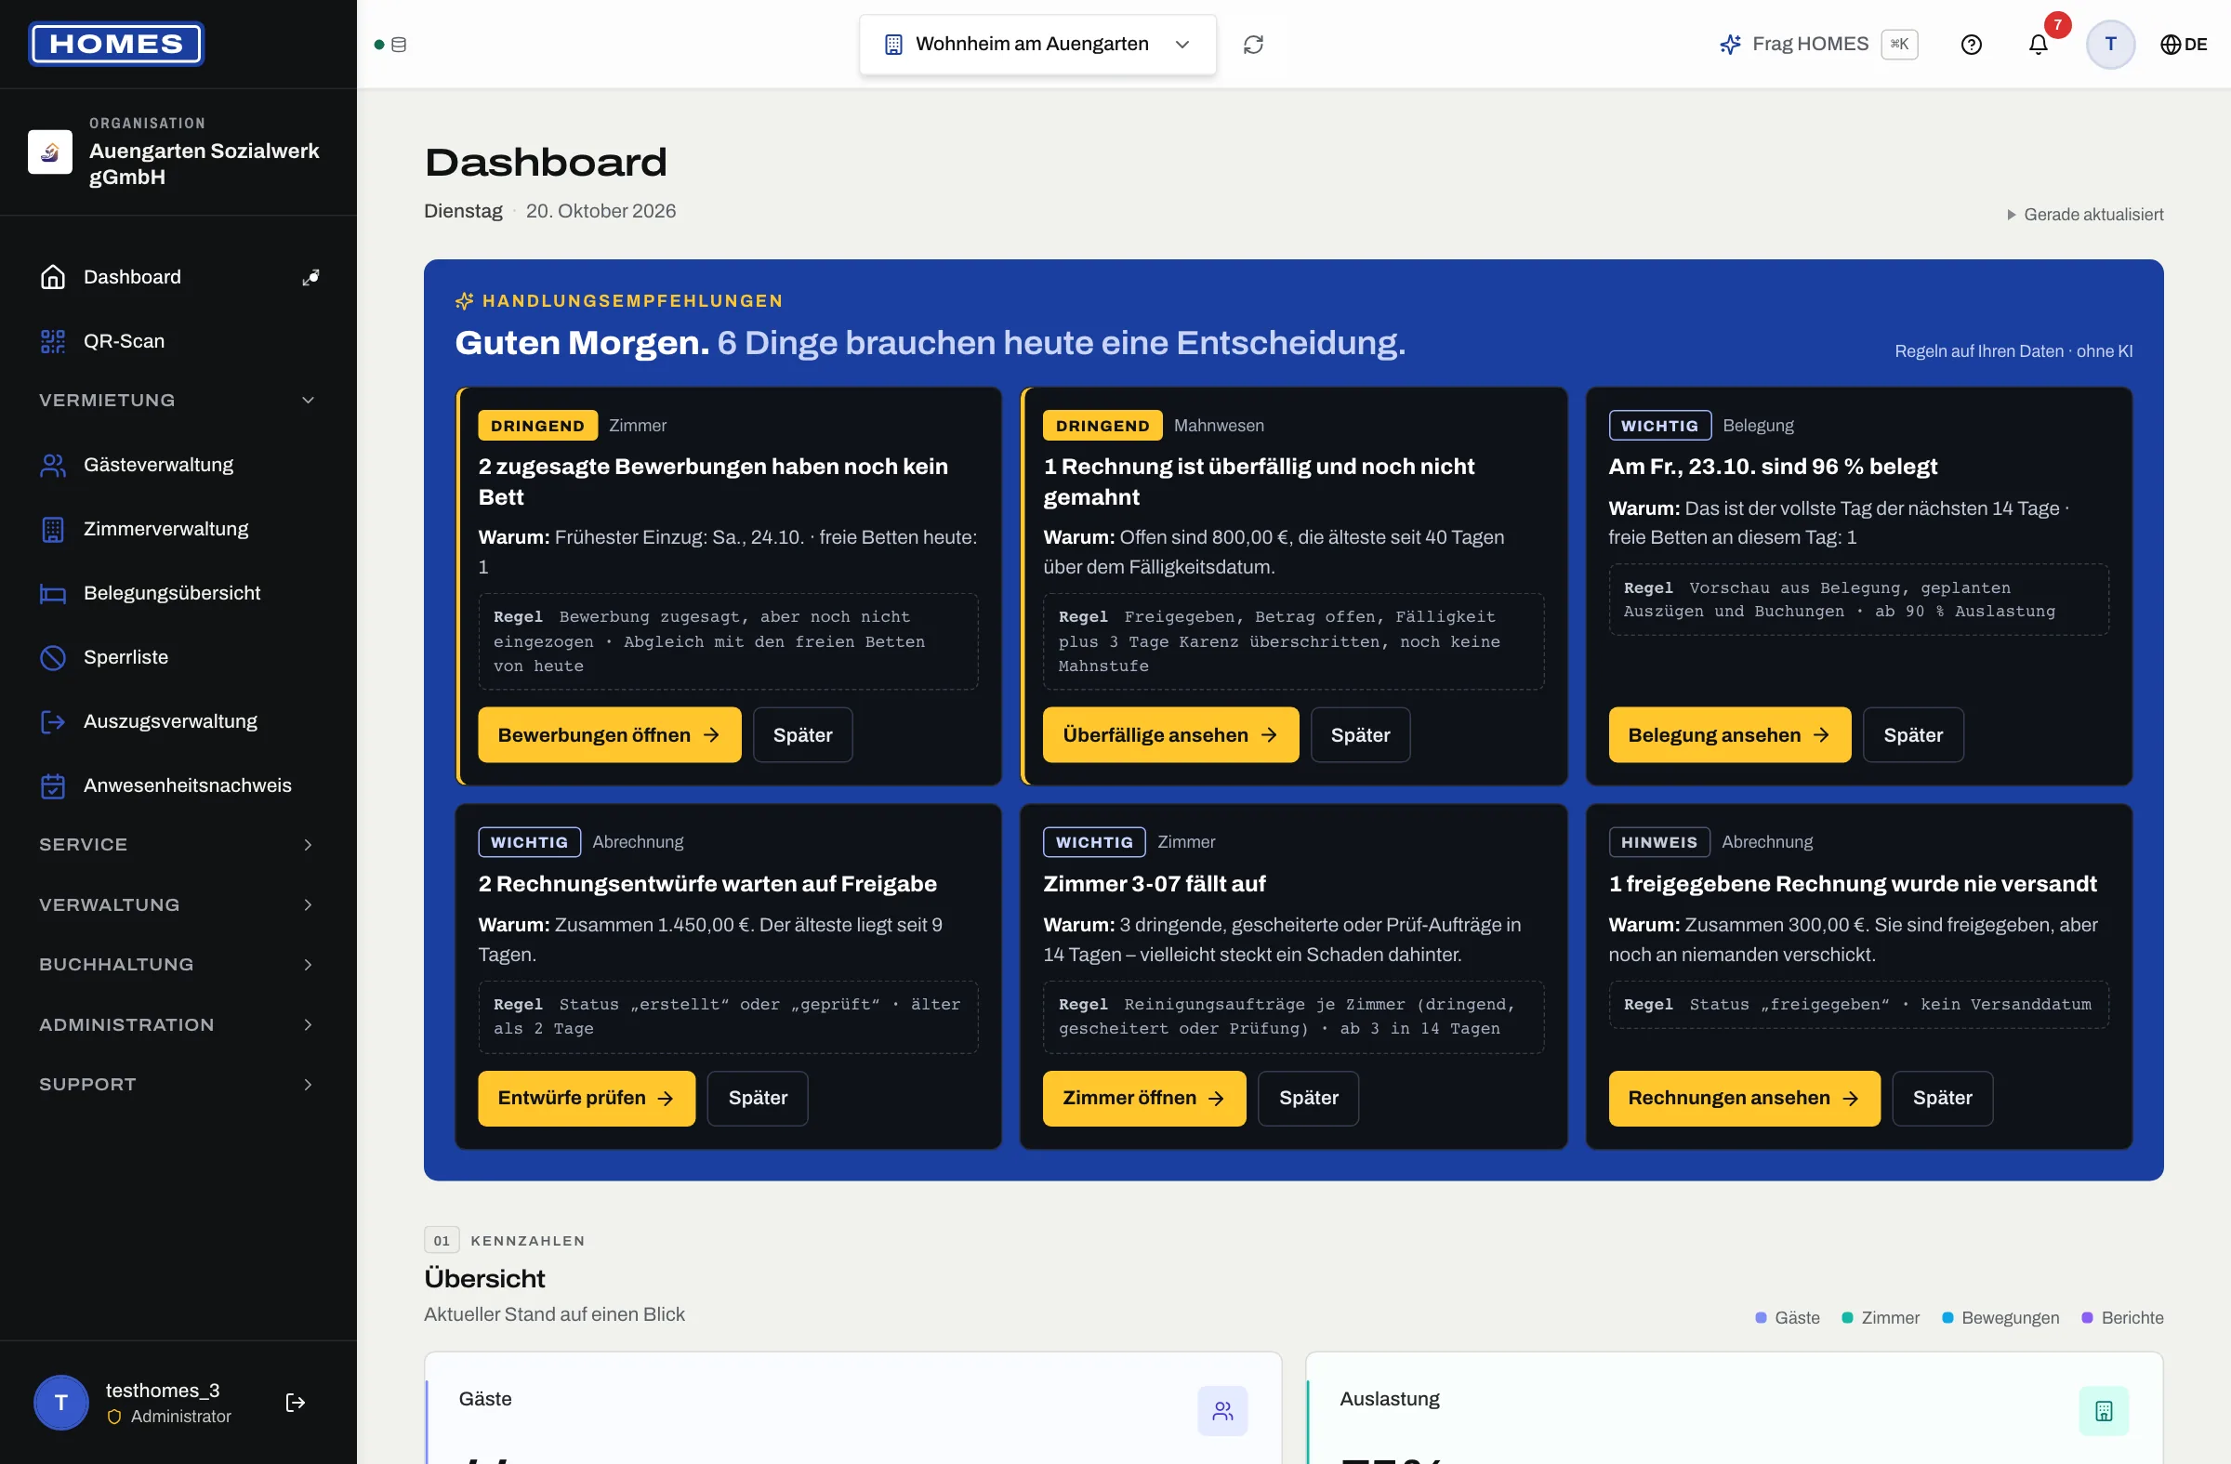This screenshot has height=1464, width=2231.
Task: Expand the BUCHHALTUNG section
Action: click(178, 965)
